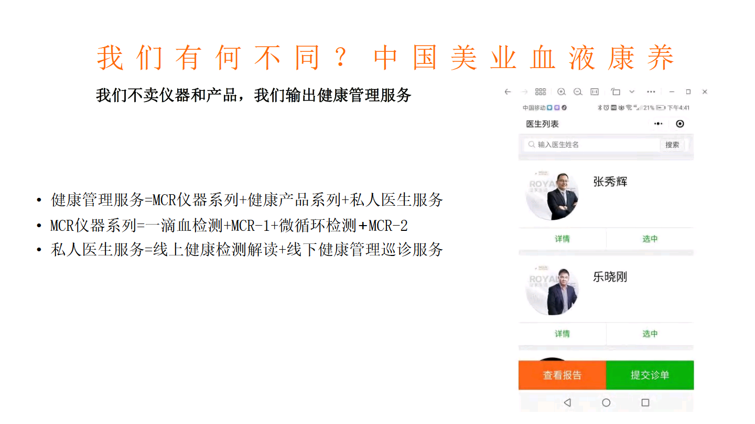Zoom out with the magnifier minus icon
The width and height of the screenshot is (755, 424).
[x=578, y=92]
